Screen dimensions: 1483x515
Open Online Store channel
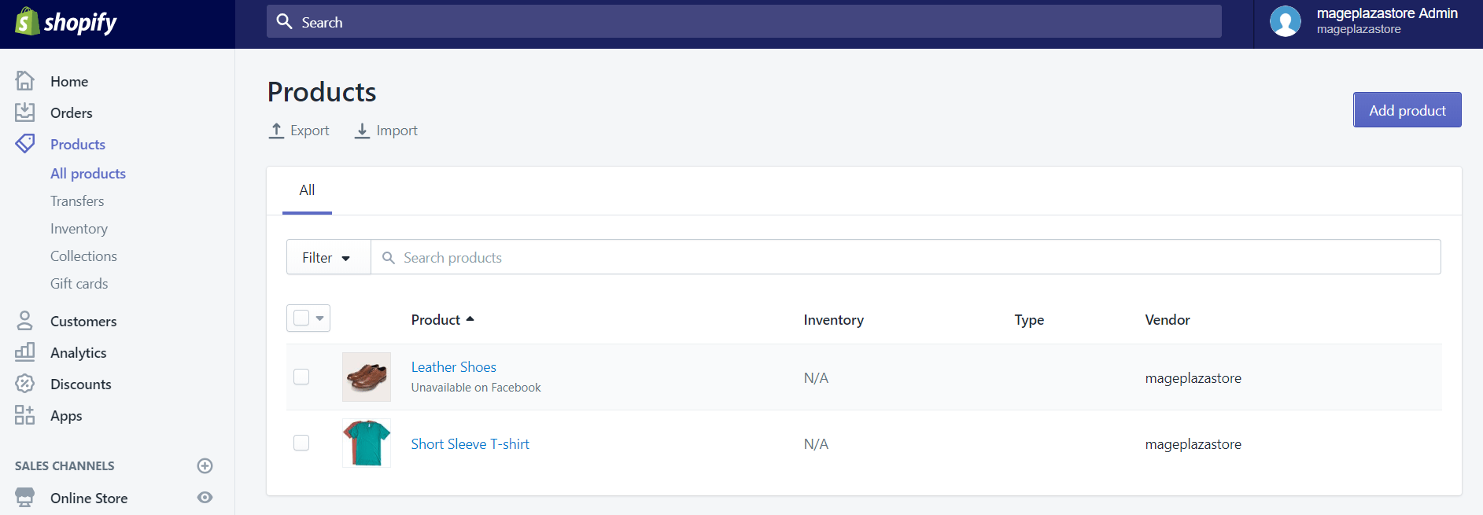pos(89,498)
